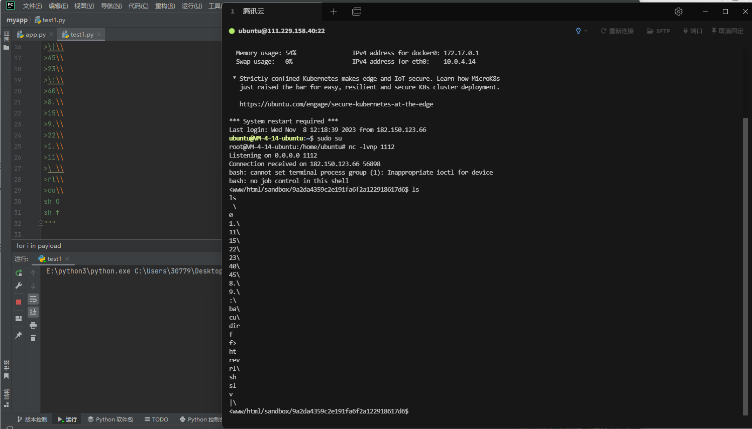Open the 版本控制 tool window
752x429 pixels.
pyautogui.click(x=32, y=419)
